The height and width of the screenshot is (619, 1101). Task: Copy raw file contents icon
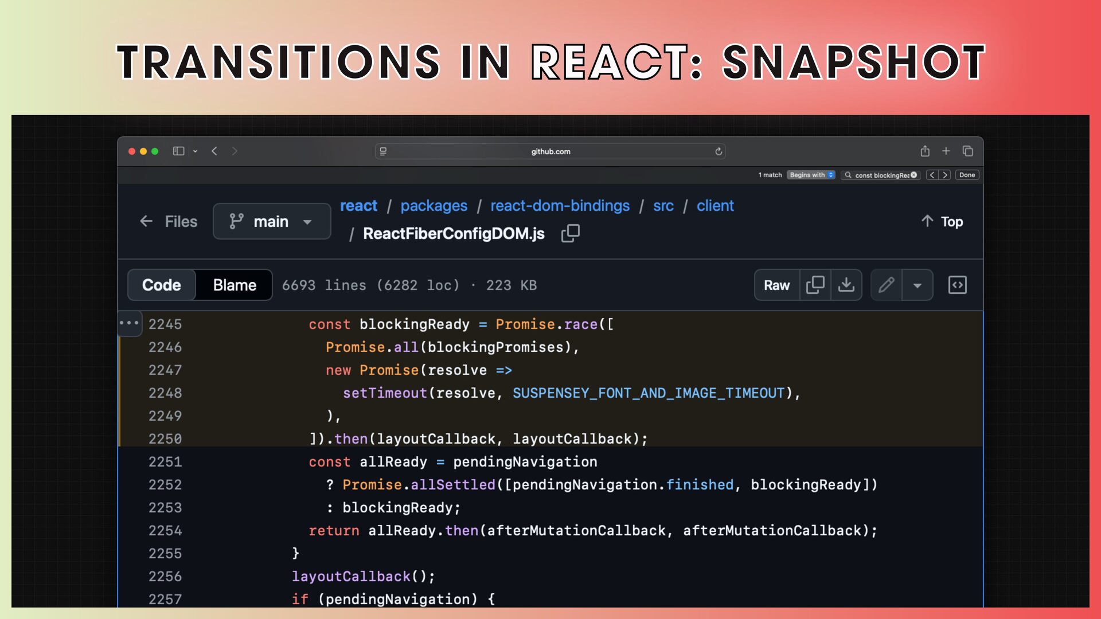(x=815, y=285)
